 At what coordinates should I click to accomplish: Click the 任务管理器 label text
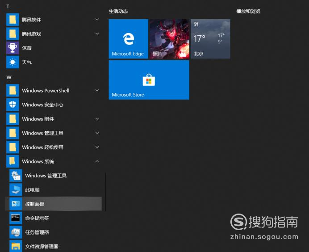(x=37, y=232)
